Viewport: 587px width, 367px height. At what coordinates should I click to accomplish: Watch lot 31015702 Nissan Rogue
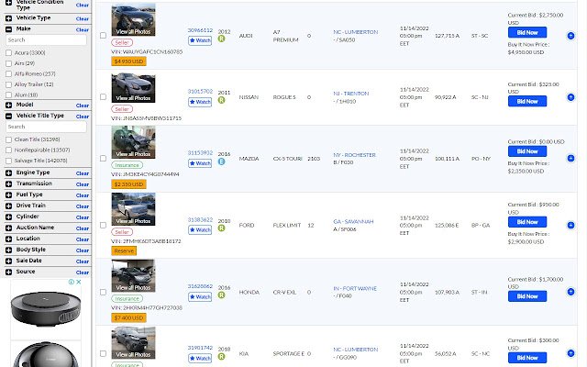click(x=200, y=102)
